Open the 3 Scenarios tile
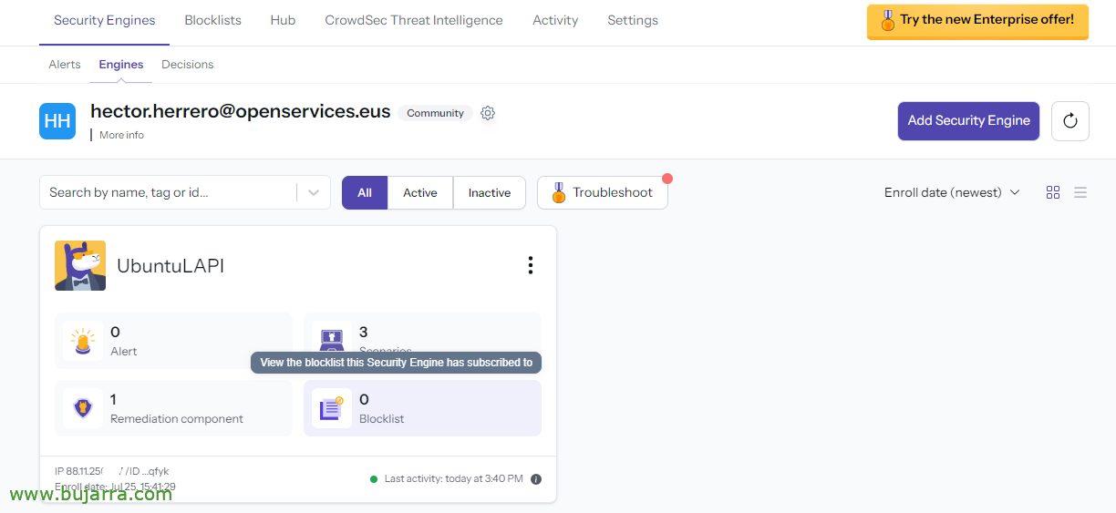Viewport: 1116px width, 513px height. point(422,341)
